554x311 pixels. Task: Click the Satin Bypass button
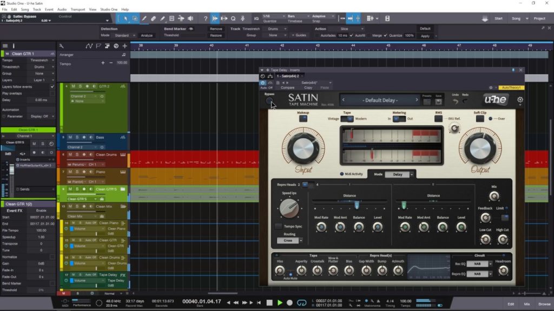pyautogui.click(x=269, y=101)
